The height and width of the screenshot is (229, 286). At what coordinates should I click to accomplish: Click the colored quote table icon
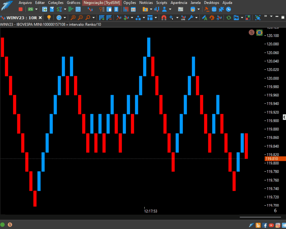pyautogui.click(x=133, y=9)
